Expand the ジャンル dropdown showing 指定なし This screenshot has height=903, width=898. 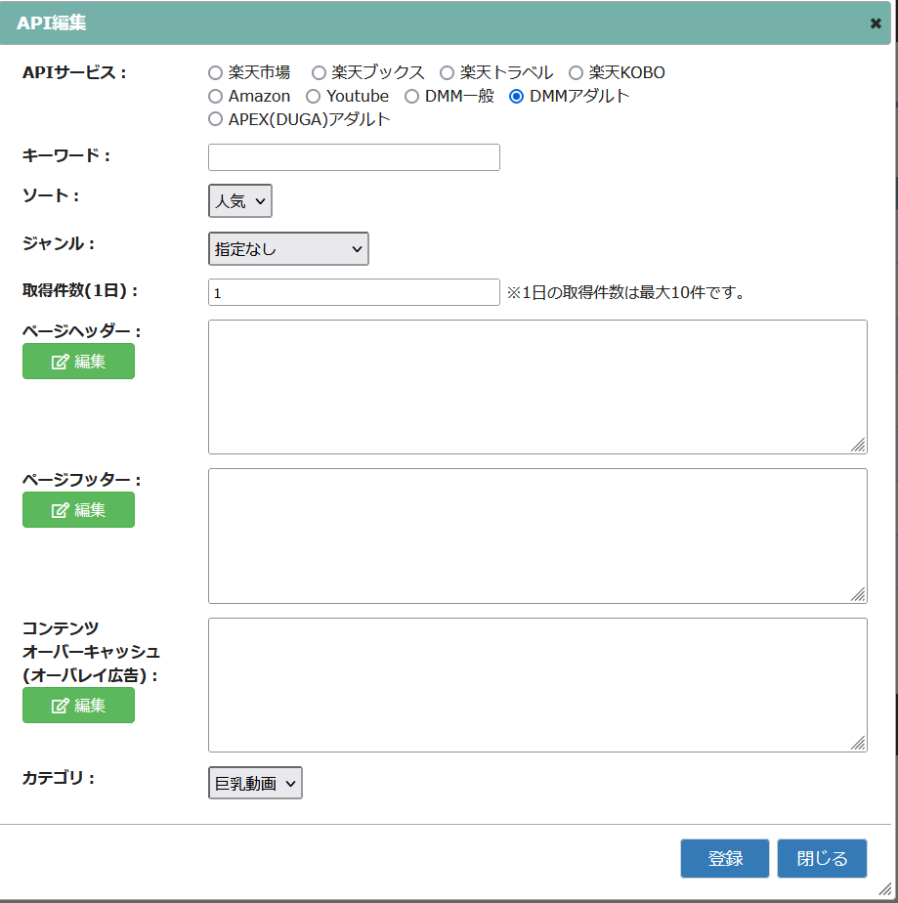288,249
